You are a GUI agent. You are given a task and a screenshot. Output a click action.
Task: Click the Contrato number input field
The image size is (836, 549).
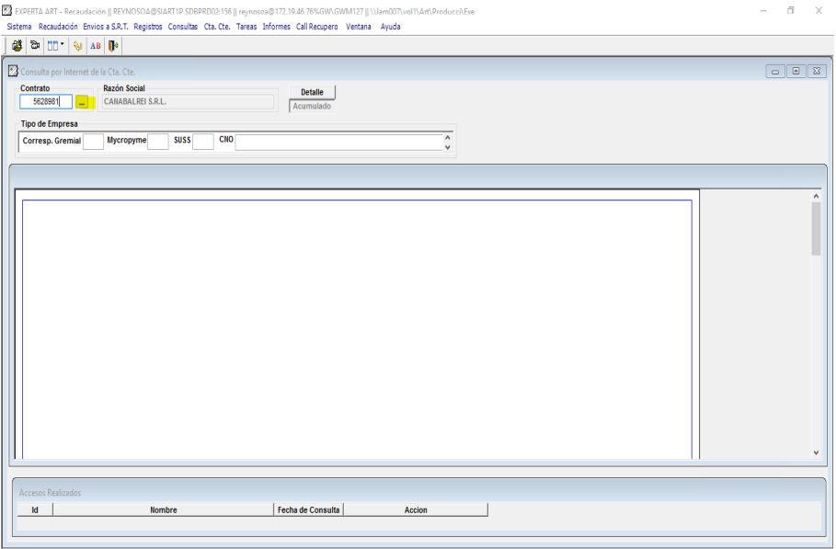click(45, 101)
